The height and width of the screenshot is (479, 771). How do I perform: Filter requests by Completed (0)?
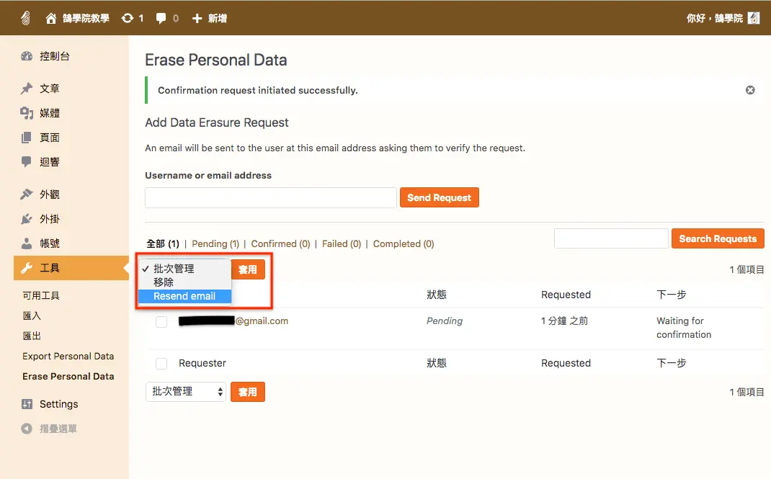point(404,243)
